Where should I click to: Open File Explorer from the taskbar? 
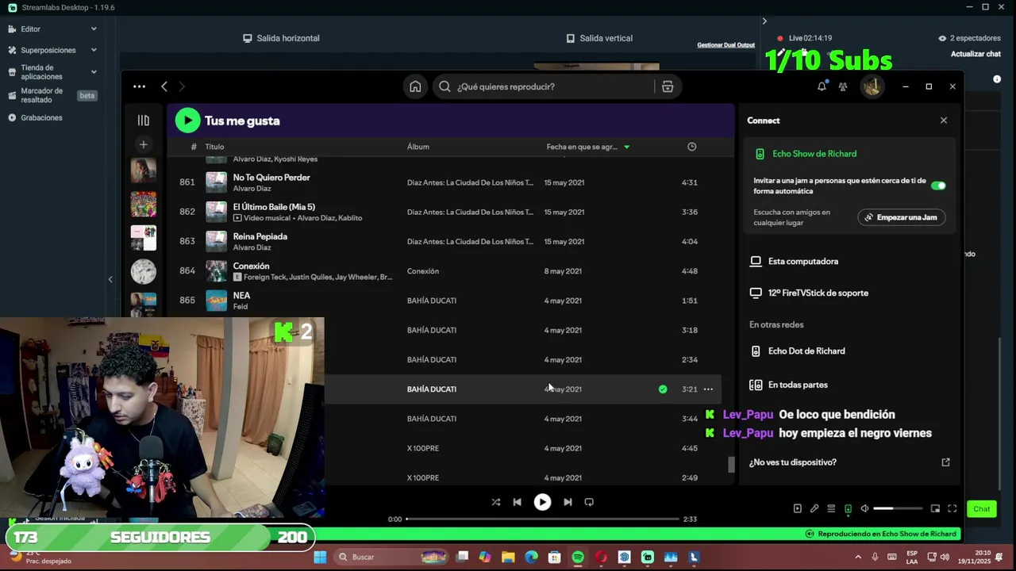[x=508, y=557]
